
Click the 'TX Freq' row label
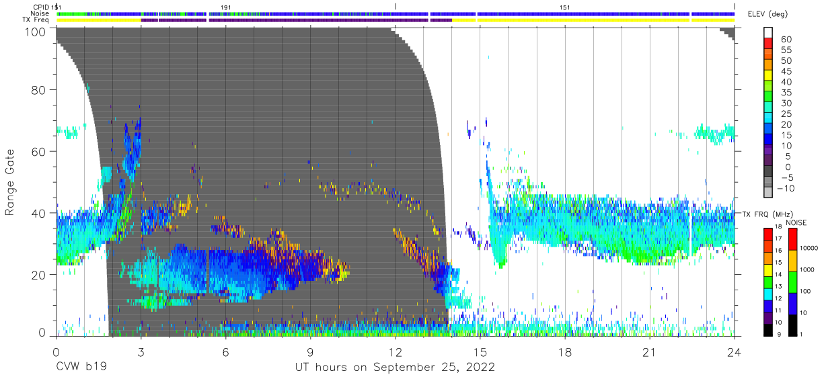pyautogui.click(x=36, y=20)
